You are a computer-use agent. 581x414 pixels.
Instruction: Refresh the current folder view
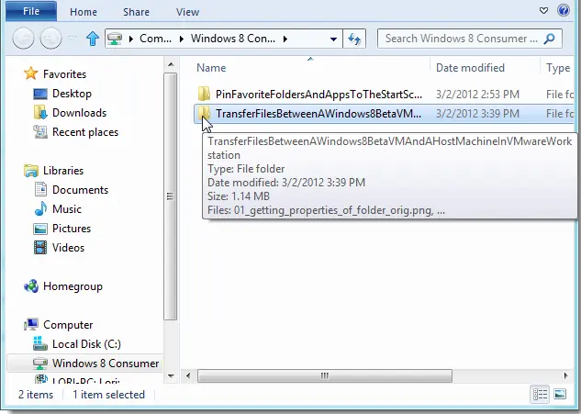pyautogui.click(x=354, y=39)
